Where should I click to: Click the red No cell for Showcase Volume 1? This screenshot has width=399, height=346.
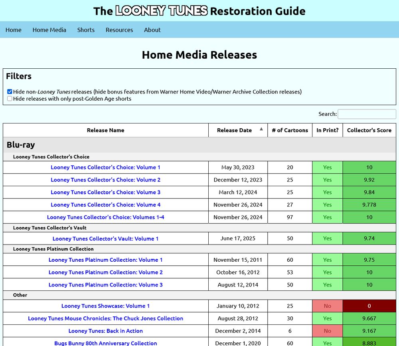tap(328, 306)
